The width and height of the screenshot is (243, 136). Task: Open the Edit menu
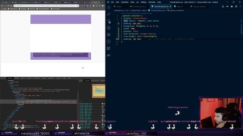[117, 2]
